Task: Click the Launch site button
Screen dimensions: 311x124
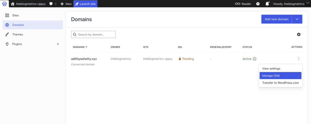Action: click(85, 4)
